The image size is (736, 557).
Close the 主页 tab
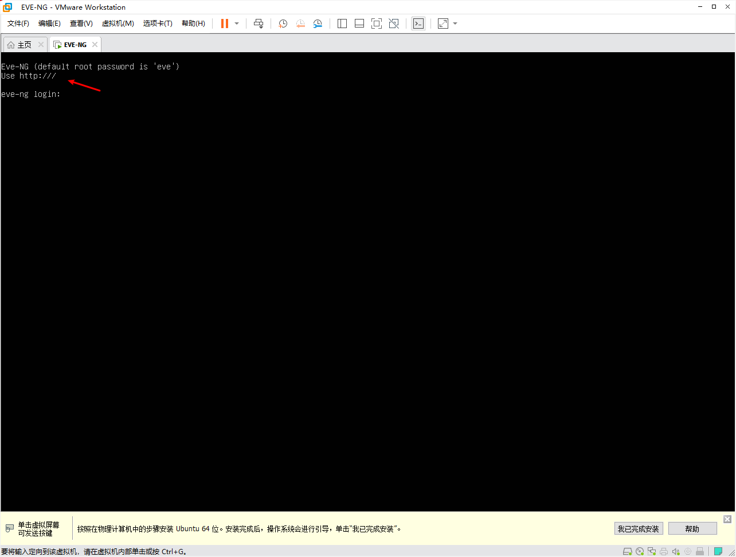41,45
